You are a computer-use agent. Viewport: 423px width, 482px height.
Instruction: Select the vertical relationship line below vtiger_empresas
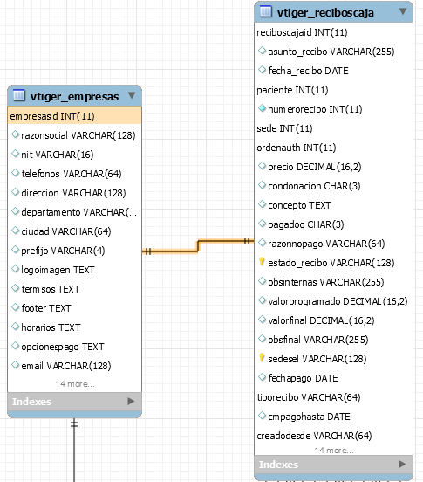pyautogui.click(x=74, y=450)
